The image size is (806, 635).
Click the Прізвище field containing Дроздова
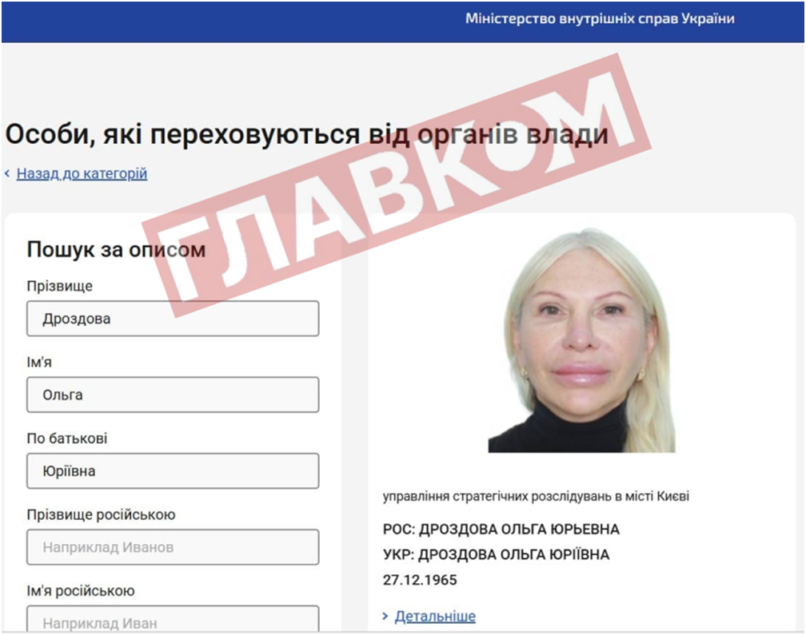tap(173, 319)
